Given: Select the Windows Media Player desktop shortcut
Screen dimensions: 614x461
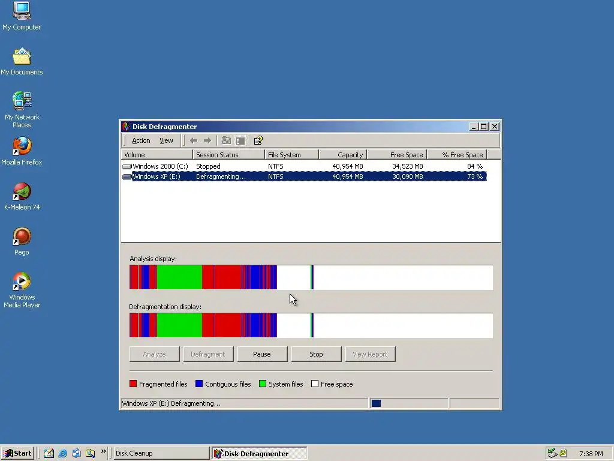Looking at the screenshot, I should [22, 290].
